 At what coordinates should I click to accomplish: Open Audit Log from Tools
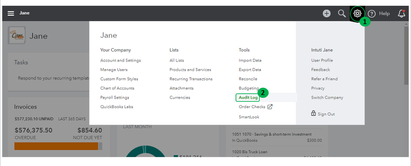(x=248, y=97)
